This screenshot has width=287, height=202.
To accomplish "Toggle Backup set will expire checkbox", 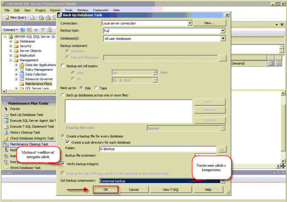I will point(63,66).
